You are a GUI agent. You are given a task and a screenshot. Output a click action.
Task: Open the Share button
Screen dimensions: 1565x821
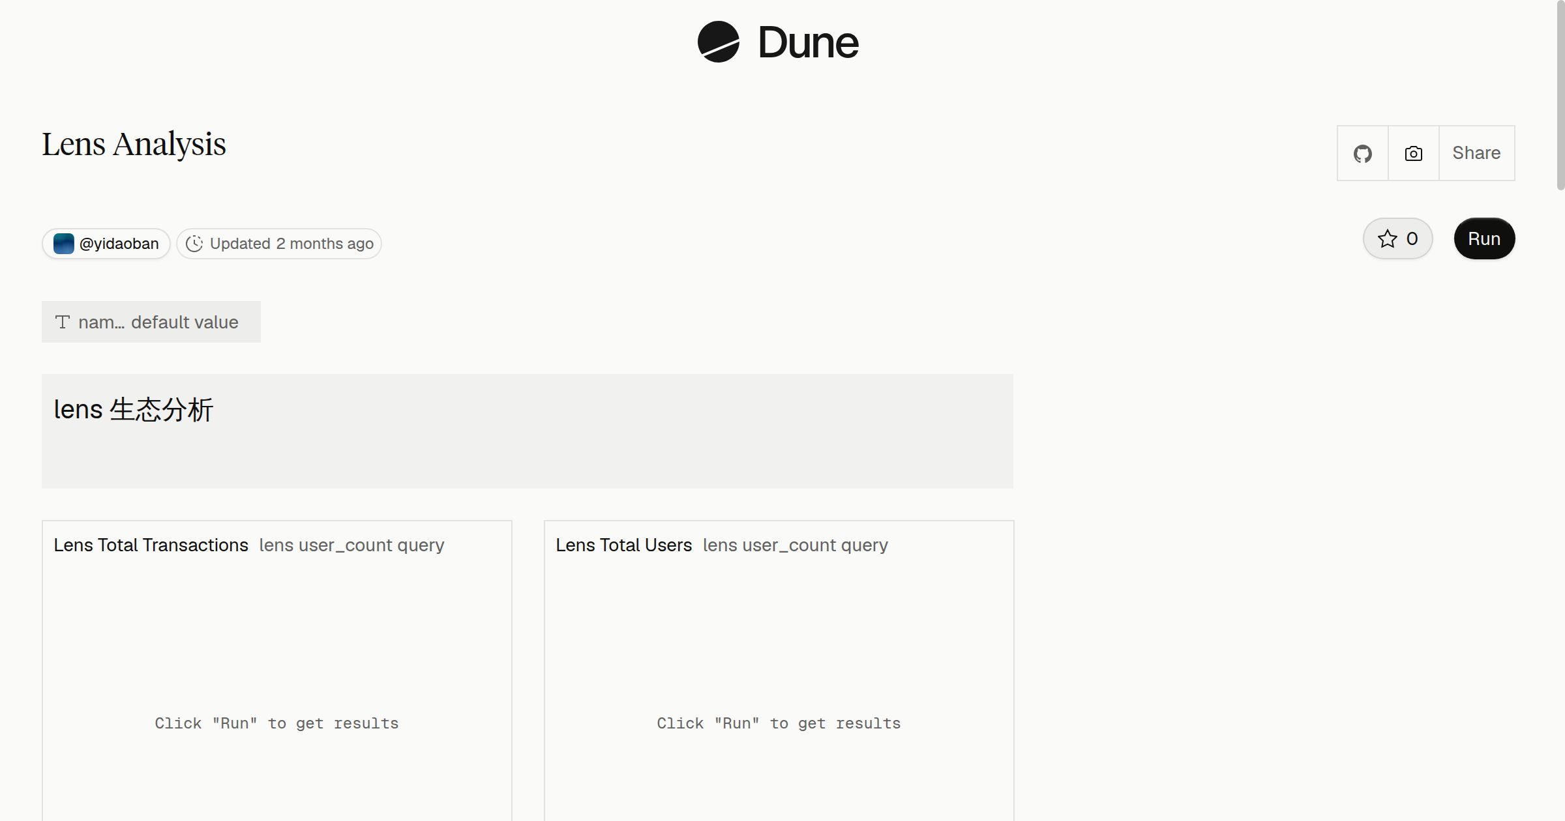1476,153
